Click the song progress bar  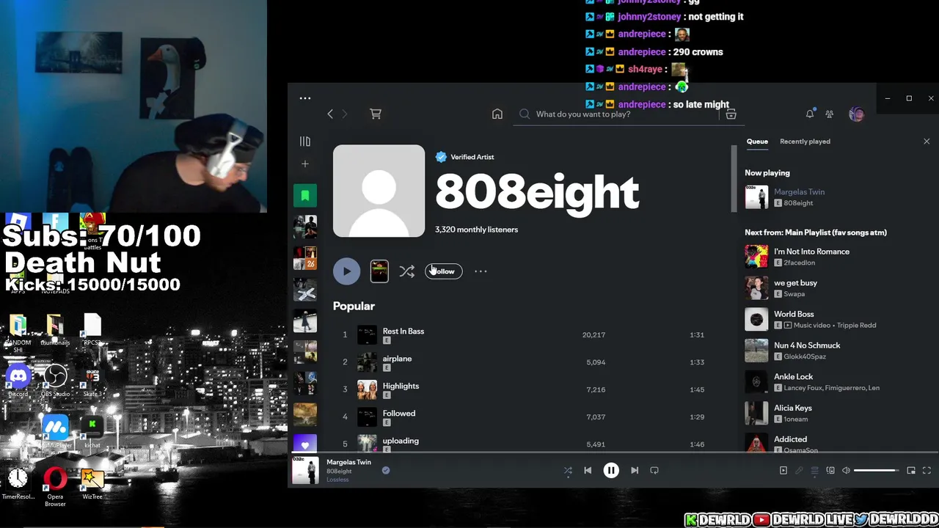pos(613,453)
